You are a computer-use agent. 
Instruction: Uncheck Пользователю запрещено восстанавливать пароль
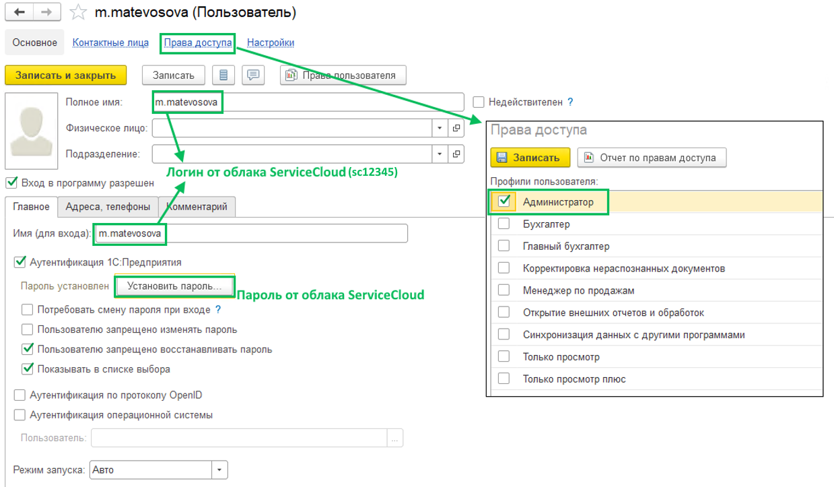coord(28,349)
